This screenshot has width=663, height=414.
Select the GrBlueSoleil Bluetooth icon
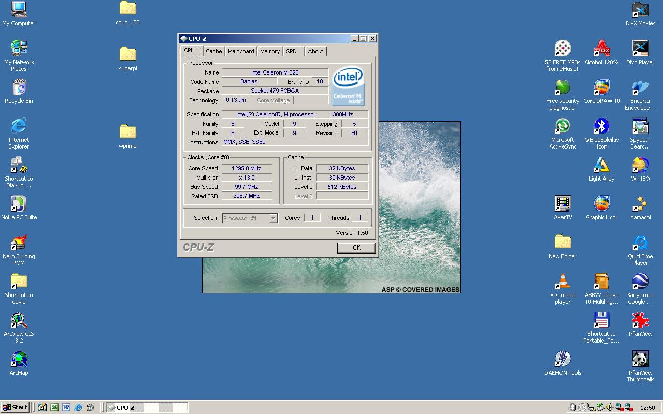[601, 134]
